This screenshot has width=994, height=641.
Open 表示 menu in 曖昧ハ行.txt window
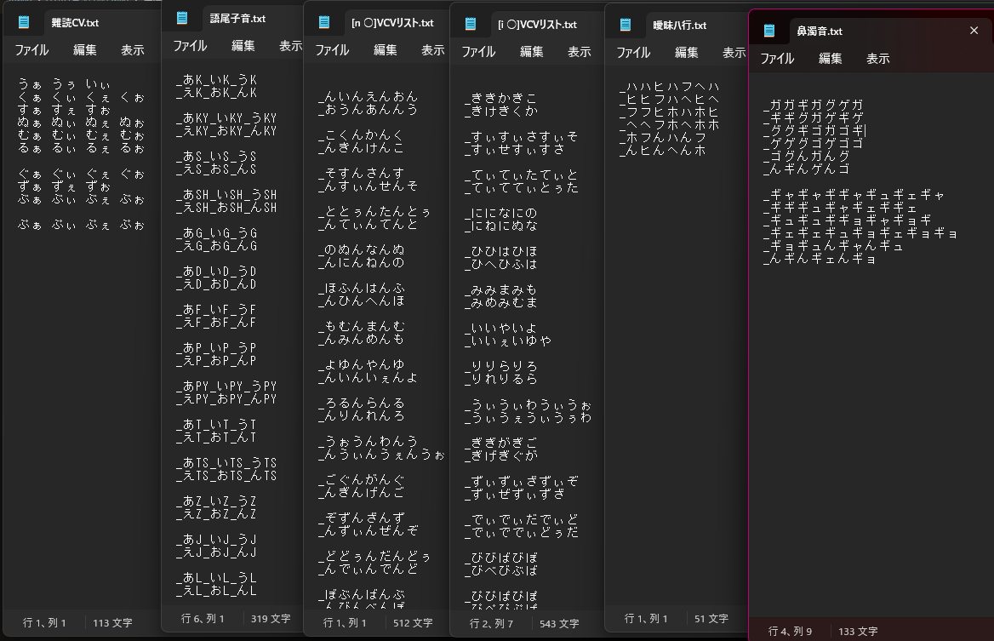point(734,53)
